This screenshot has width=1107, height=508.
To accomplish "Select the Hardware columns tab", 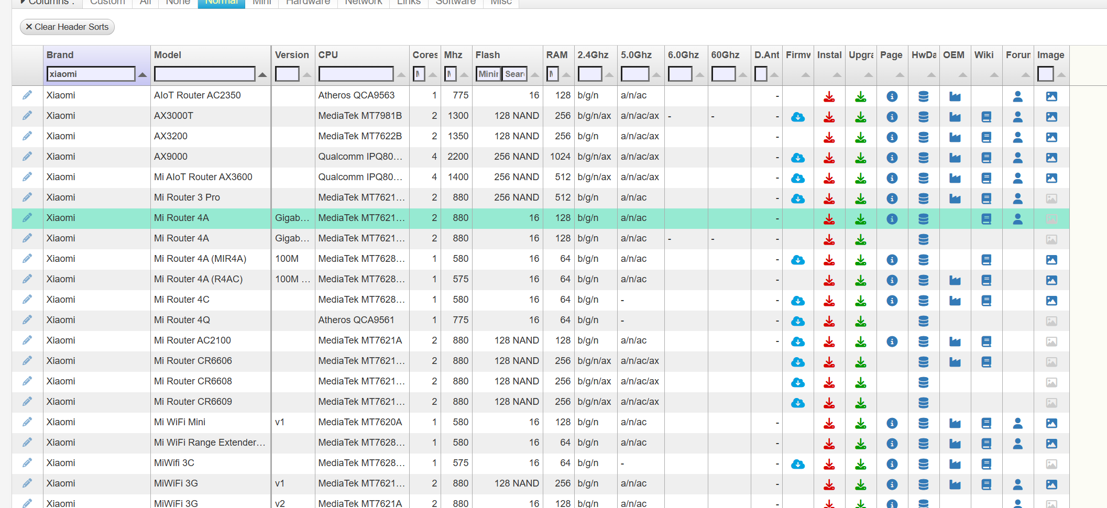I will click(x=308, y=3).
